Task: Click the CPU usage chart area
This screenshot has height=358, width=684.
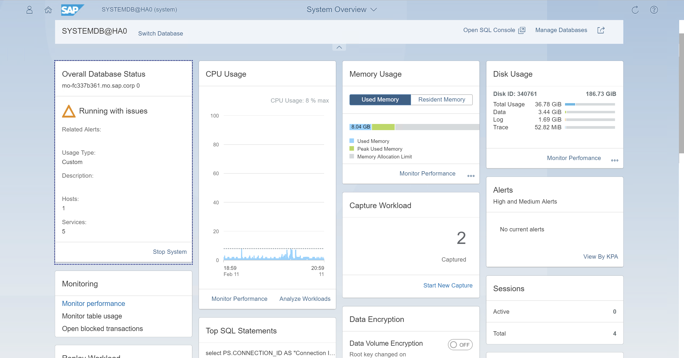Action: (274, 188)
